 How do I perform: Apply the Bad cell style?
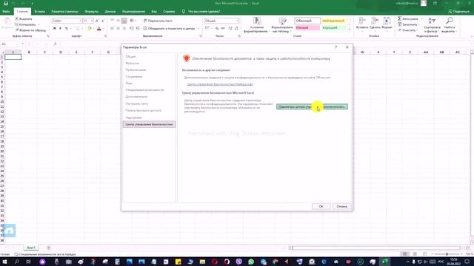(x=307, y=28)
